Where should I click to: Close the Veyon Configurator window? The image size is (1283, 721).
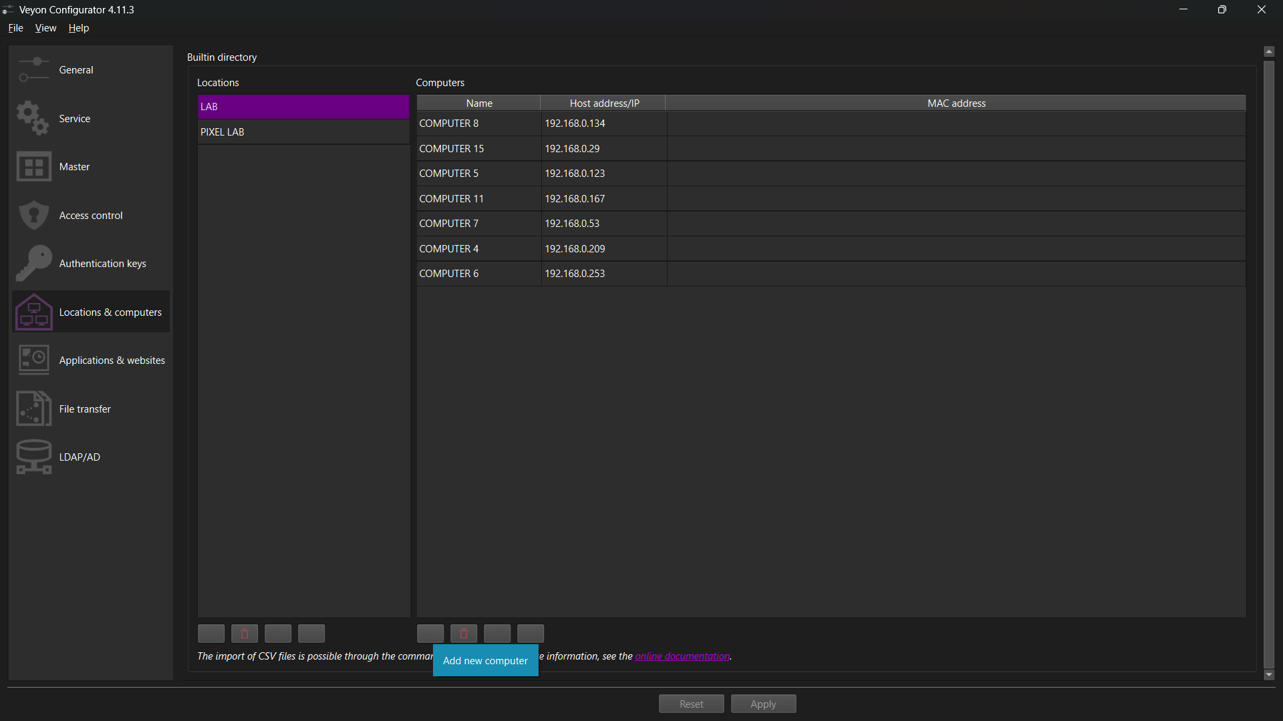[x=1262, y=9]
